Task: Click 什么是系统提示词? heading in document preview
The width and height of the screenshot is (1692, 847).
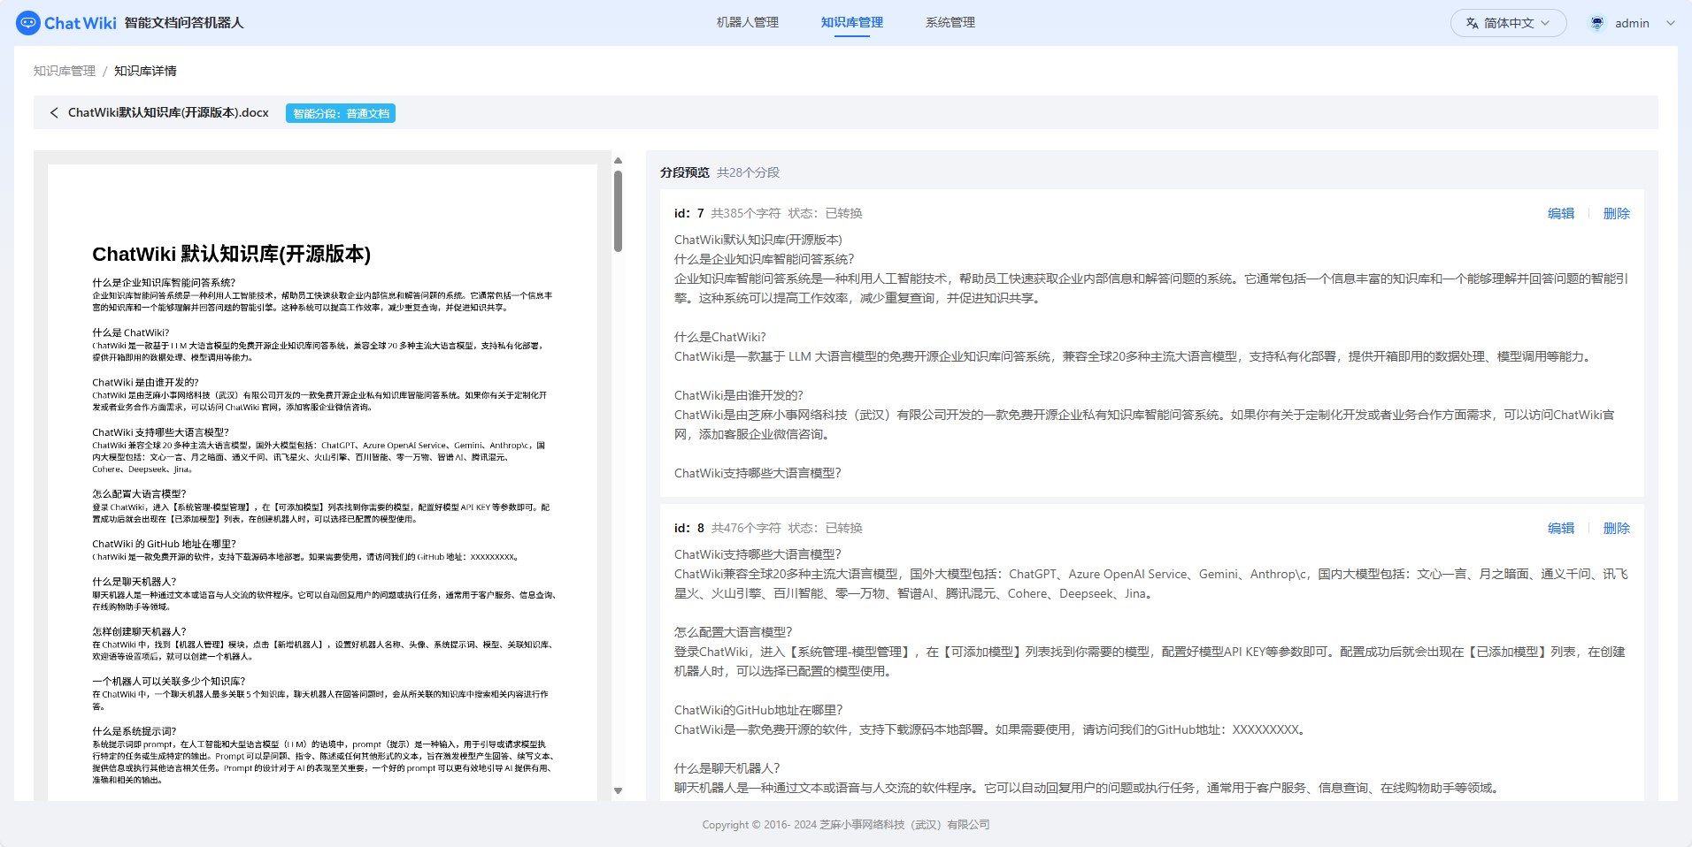Action: point(135,731)
